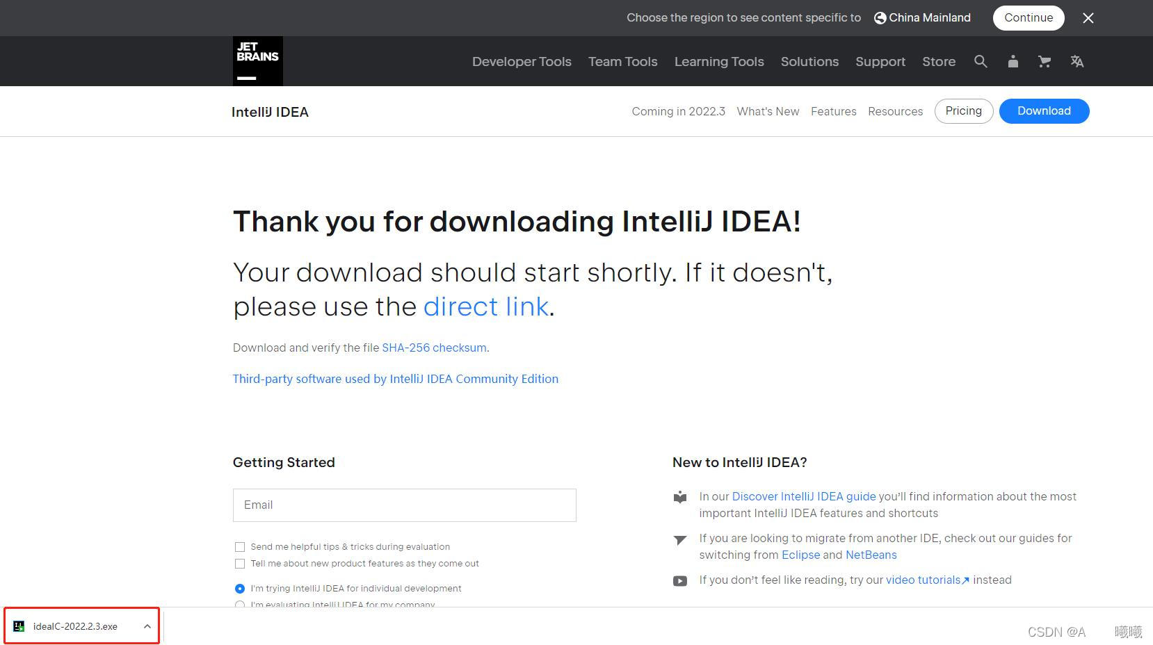Viewport: 1153px width, 645px height.
Task: Click the Pricing button
Action: 964,111
